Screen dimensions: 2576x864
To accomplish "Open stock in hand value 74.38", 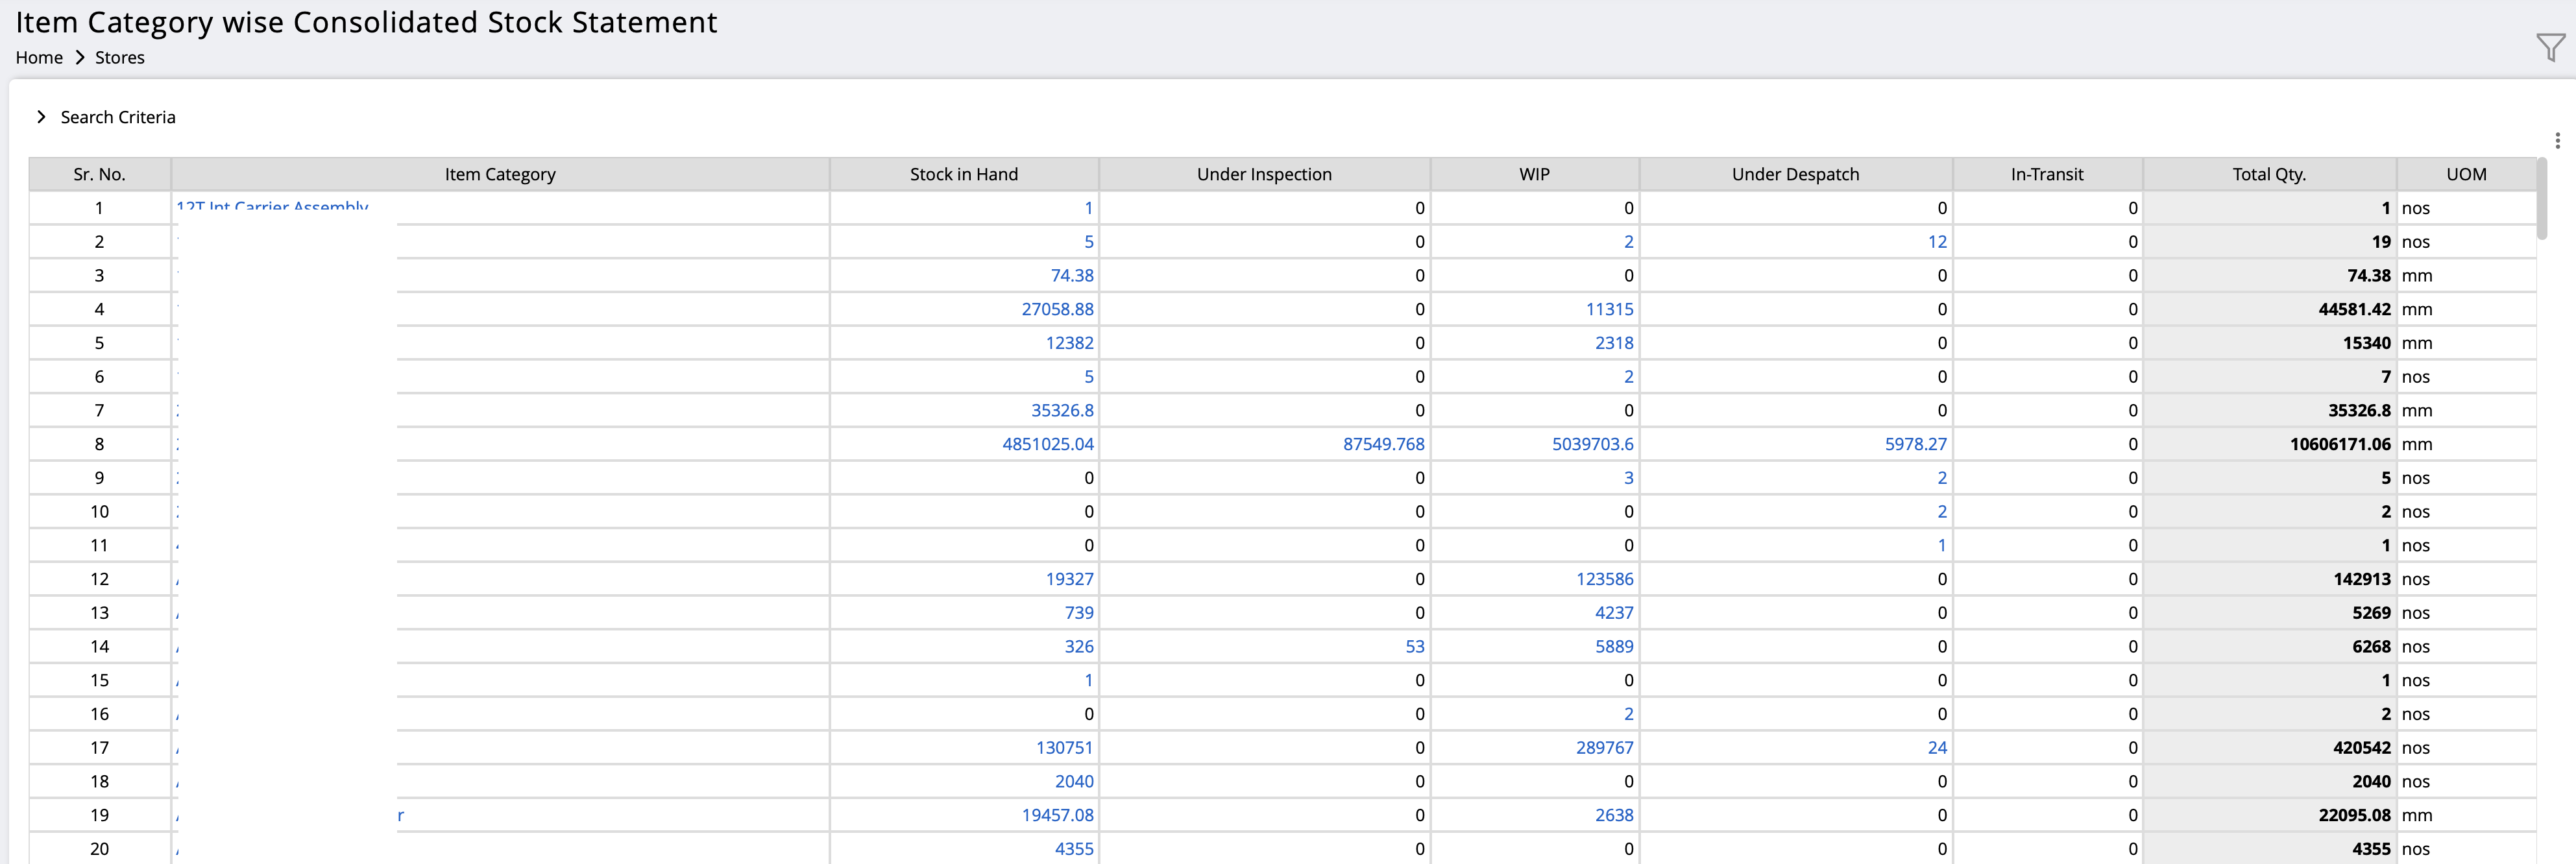I will click(1072, 275).
